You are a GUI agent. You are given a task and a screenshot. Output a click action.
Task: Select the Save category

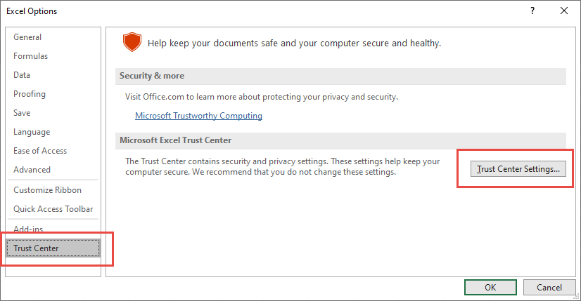pos(22,113)
